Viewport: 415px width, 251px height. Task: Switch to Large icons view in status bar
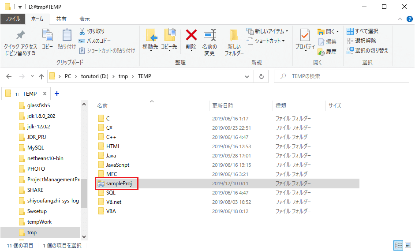click(x=408, y=245)
